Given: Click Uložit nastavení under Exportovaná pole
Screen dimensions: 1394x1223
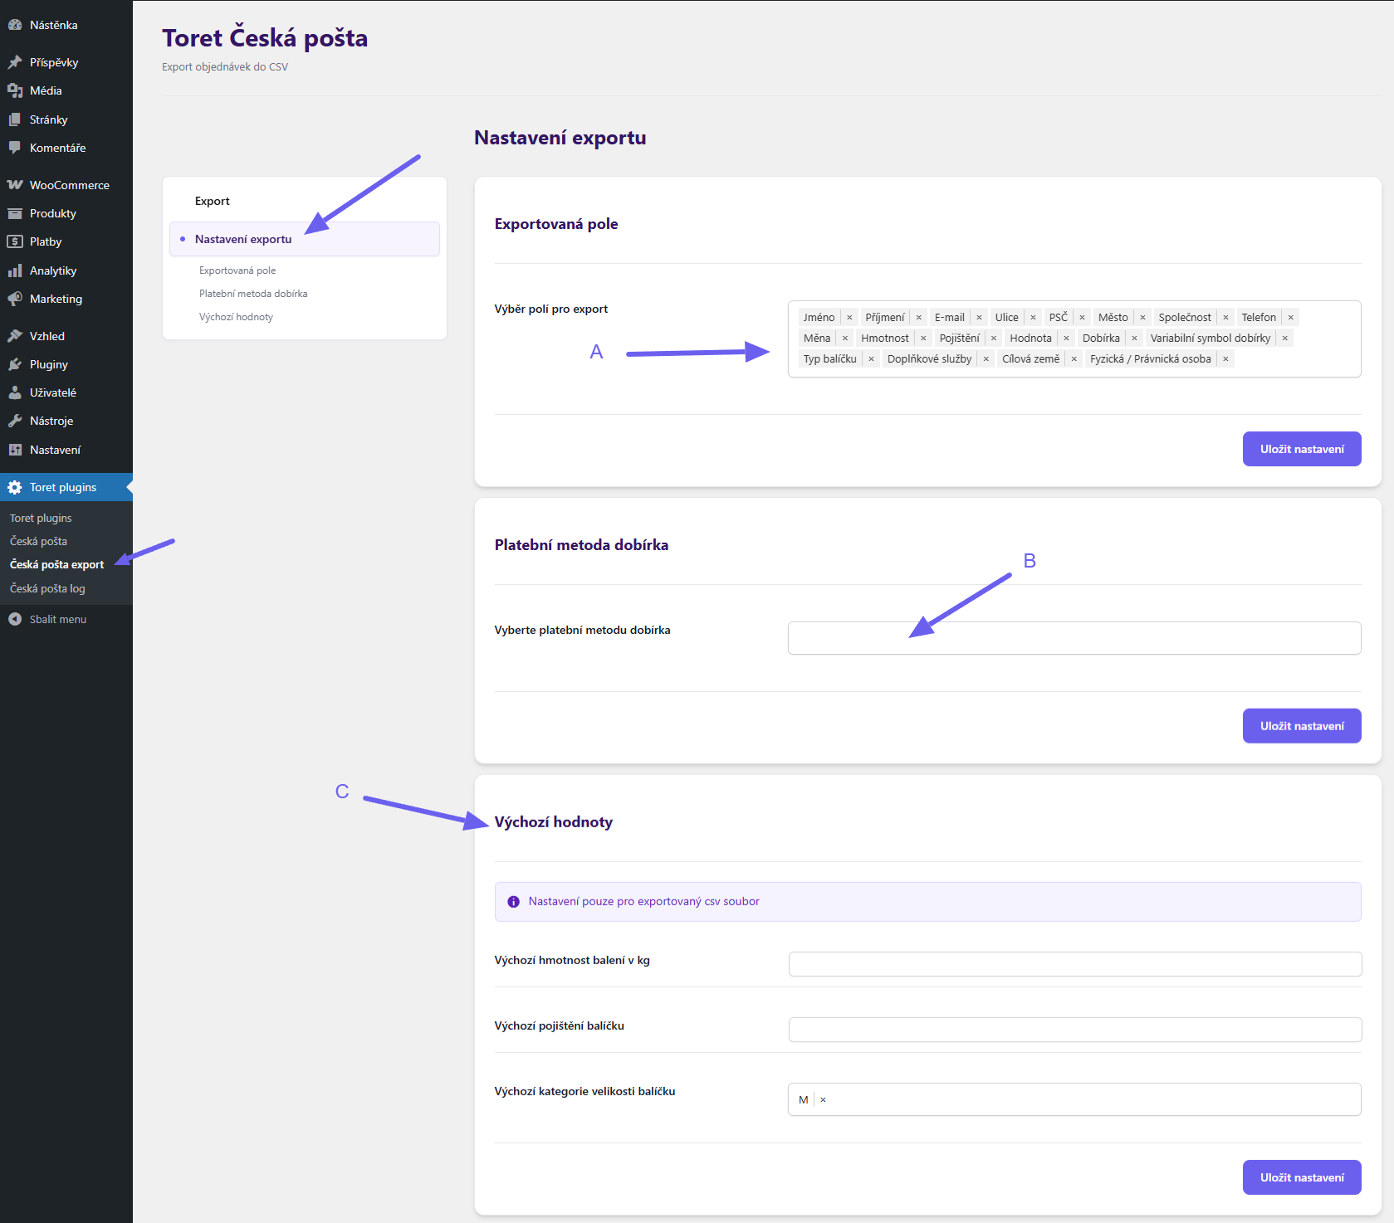Looking at the screenshot, I should click(1301, 448).
